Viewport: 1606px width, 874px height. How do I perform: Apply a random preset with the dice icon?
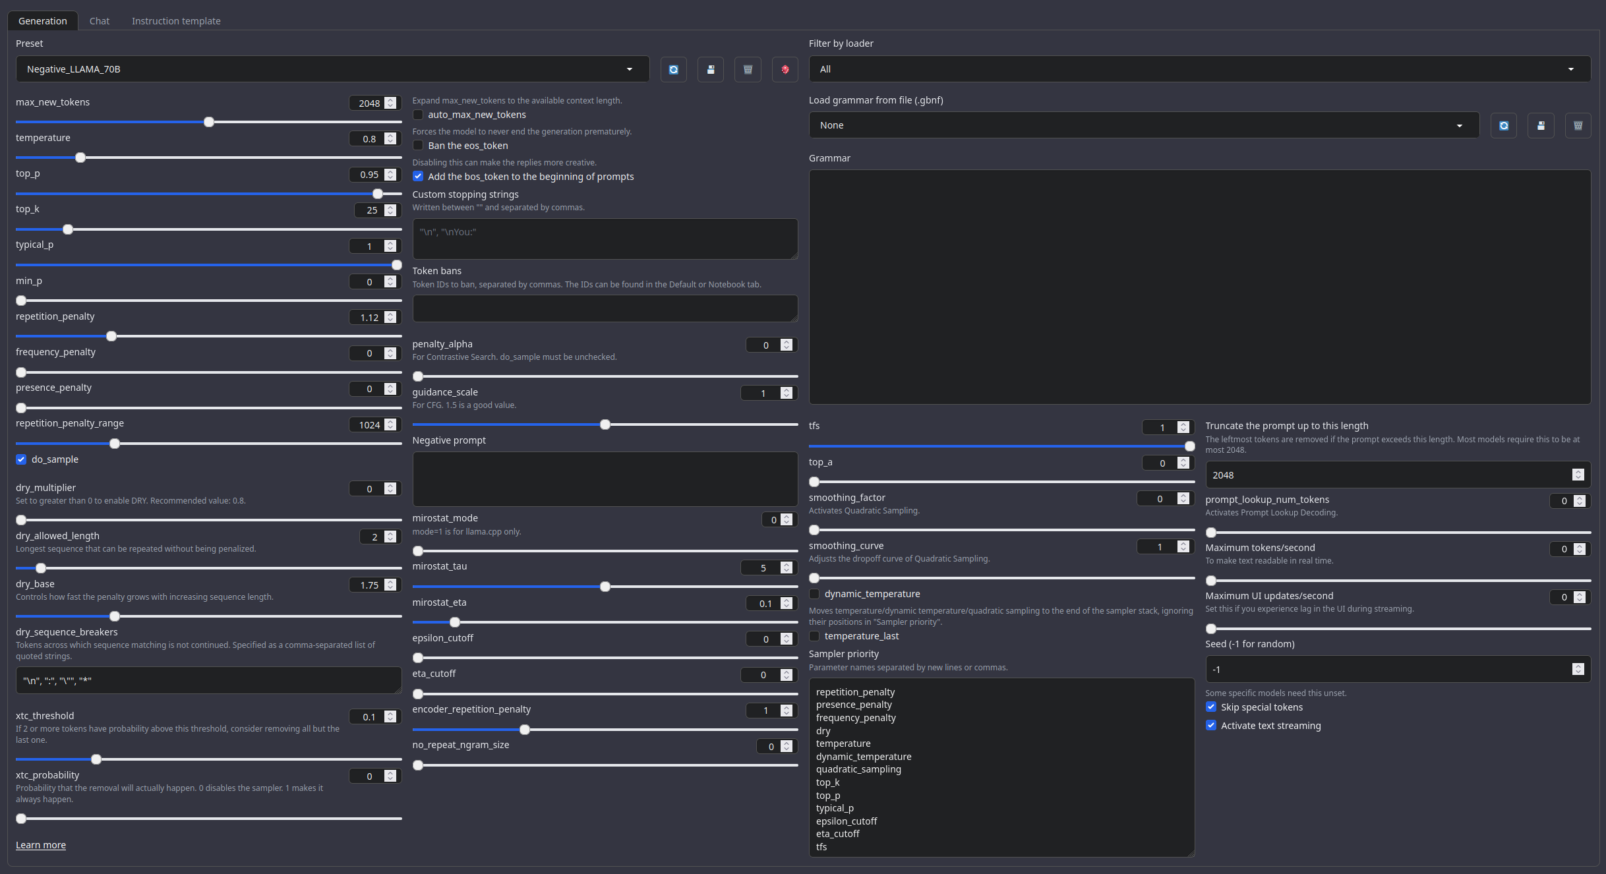click(785, 69)
